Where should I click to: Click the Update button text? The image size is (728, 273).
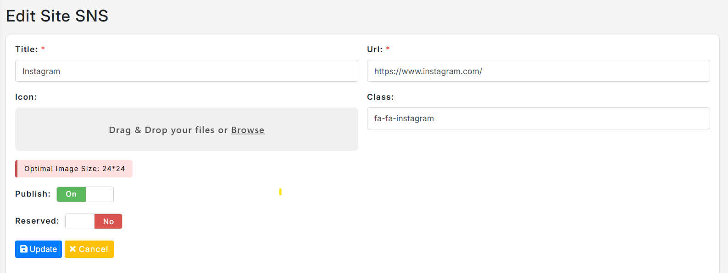click(43, 249)
